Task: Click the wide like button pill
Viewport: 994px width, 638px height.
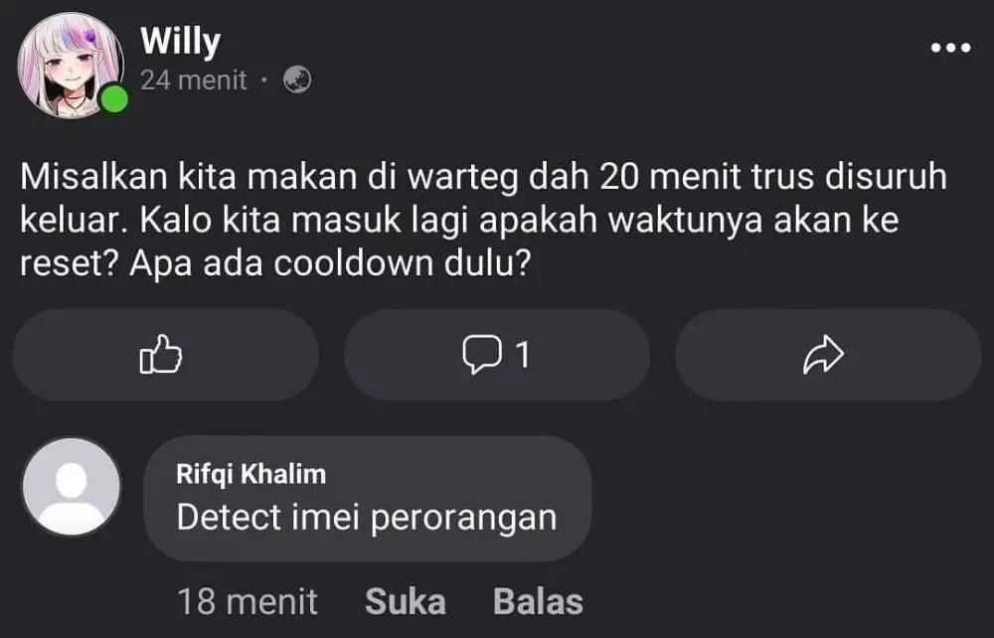Action: (165, 355)
